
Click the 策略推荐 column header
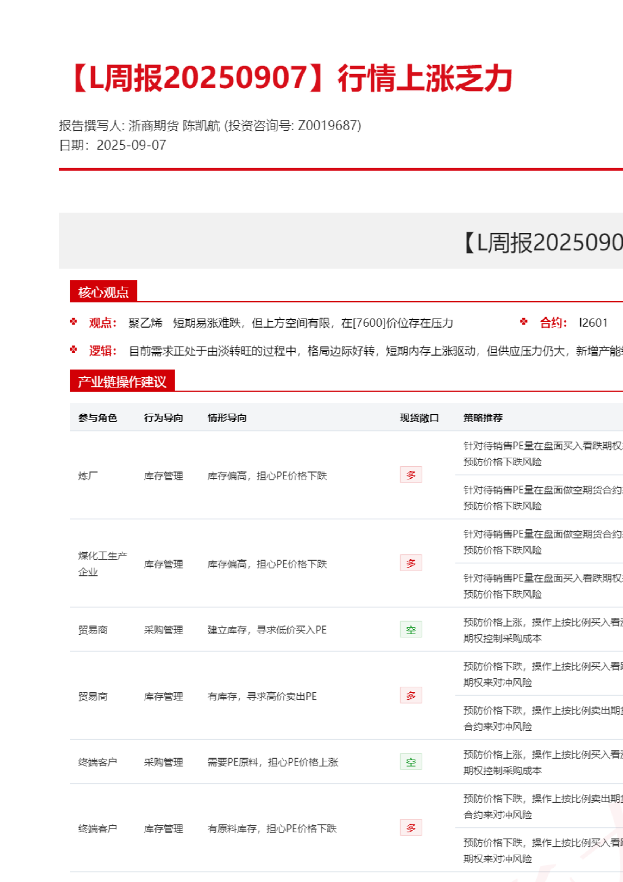(x=483, y=418)
